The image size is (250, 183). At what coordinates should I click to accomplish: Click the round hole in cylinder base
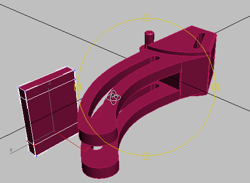point(97,148)
